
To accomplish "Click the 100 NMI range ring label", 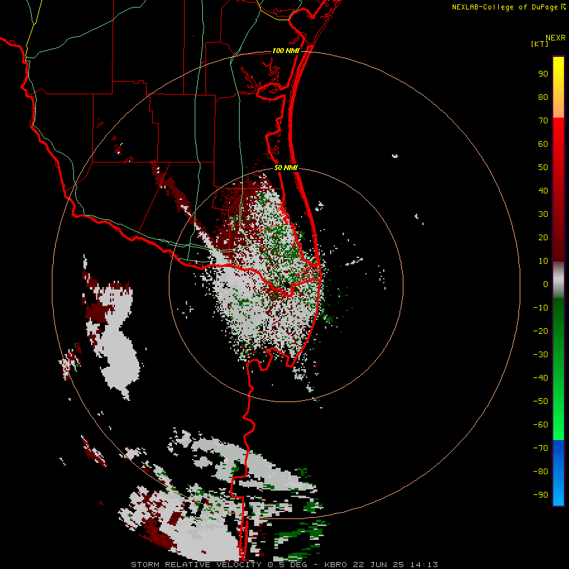I will coord(286,51).
